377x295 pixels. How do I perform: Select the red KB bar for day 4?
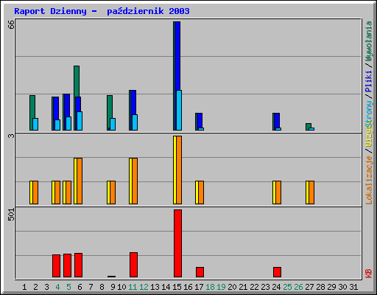click(56, 266)
